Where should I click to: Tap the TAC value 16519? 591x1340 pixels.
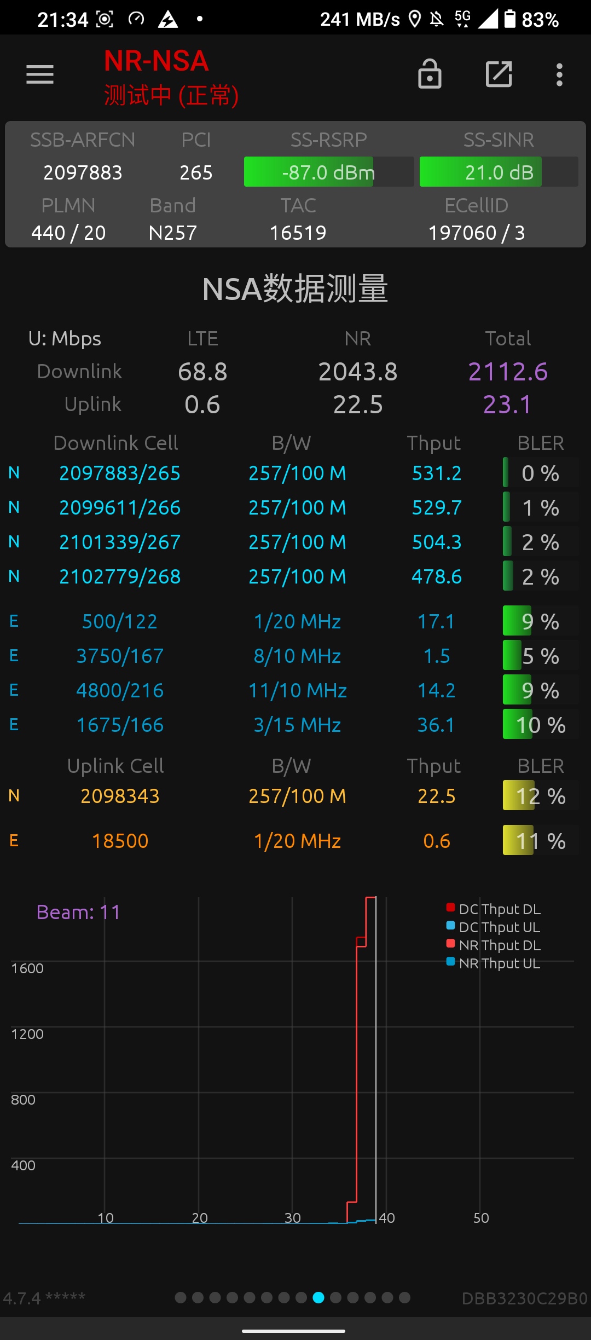298,233
